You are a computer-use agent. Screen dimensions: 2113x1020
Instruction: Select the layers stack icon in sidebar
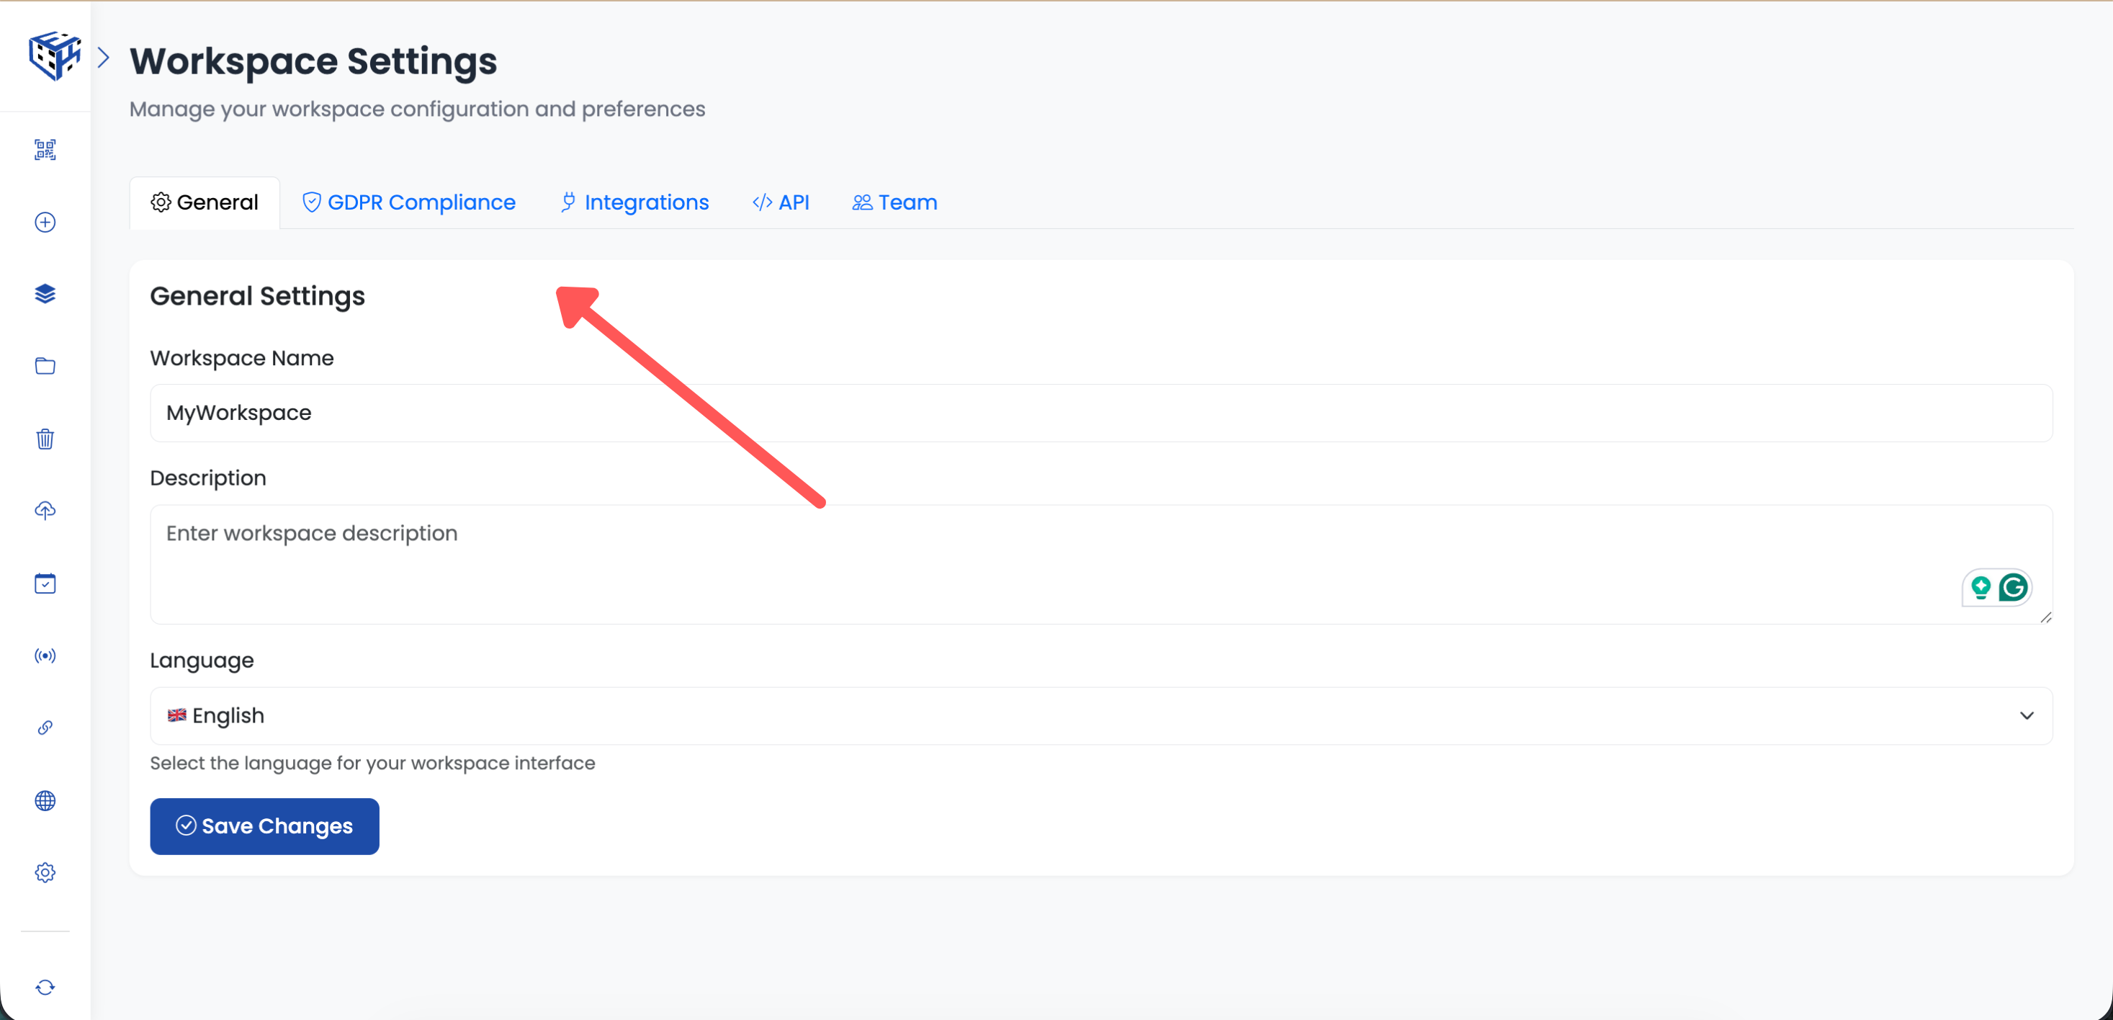45,294
